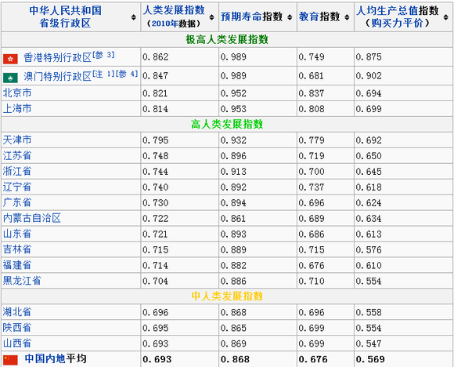Viewport: 454px width, 367px height.
Task: Open the 陕西省 link
Action: (x=17, y=328)
